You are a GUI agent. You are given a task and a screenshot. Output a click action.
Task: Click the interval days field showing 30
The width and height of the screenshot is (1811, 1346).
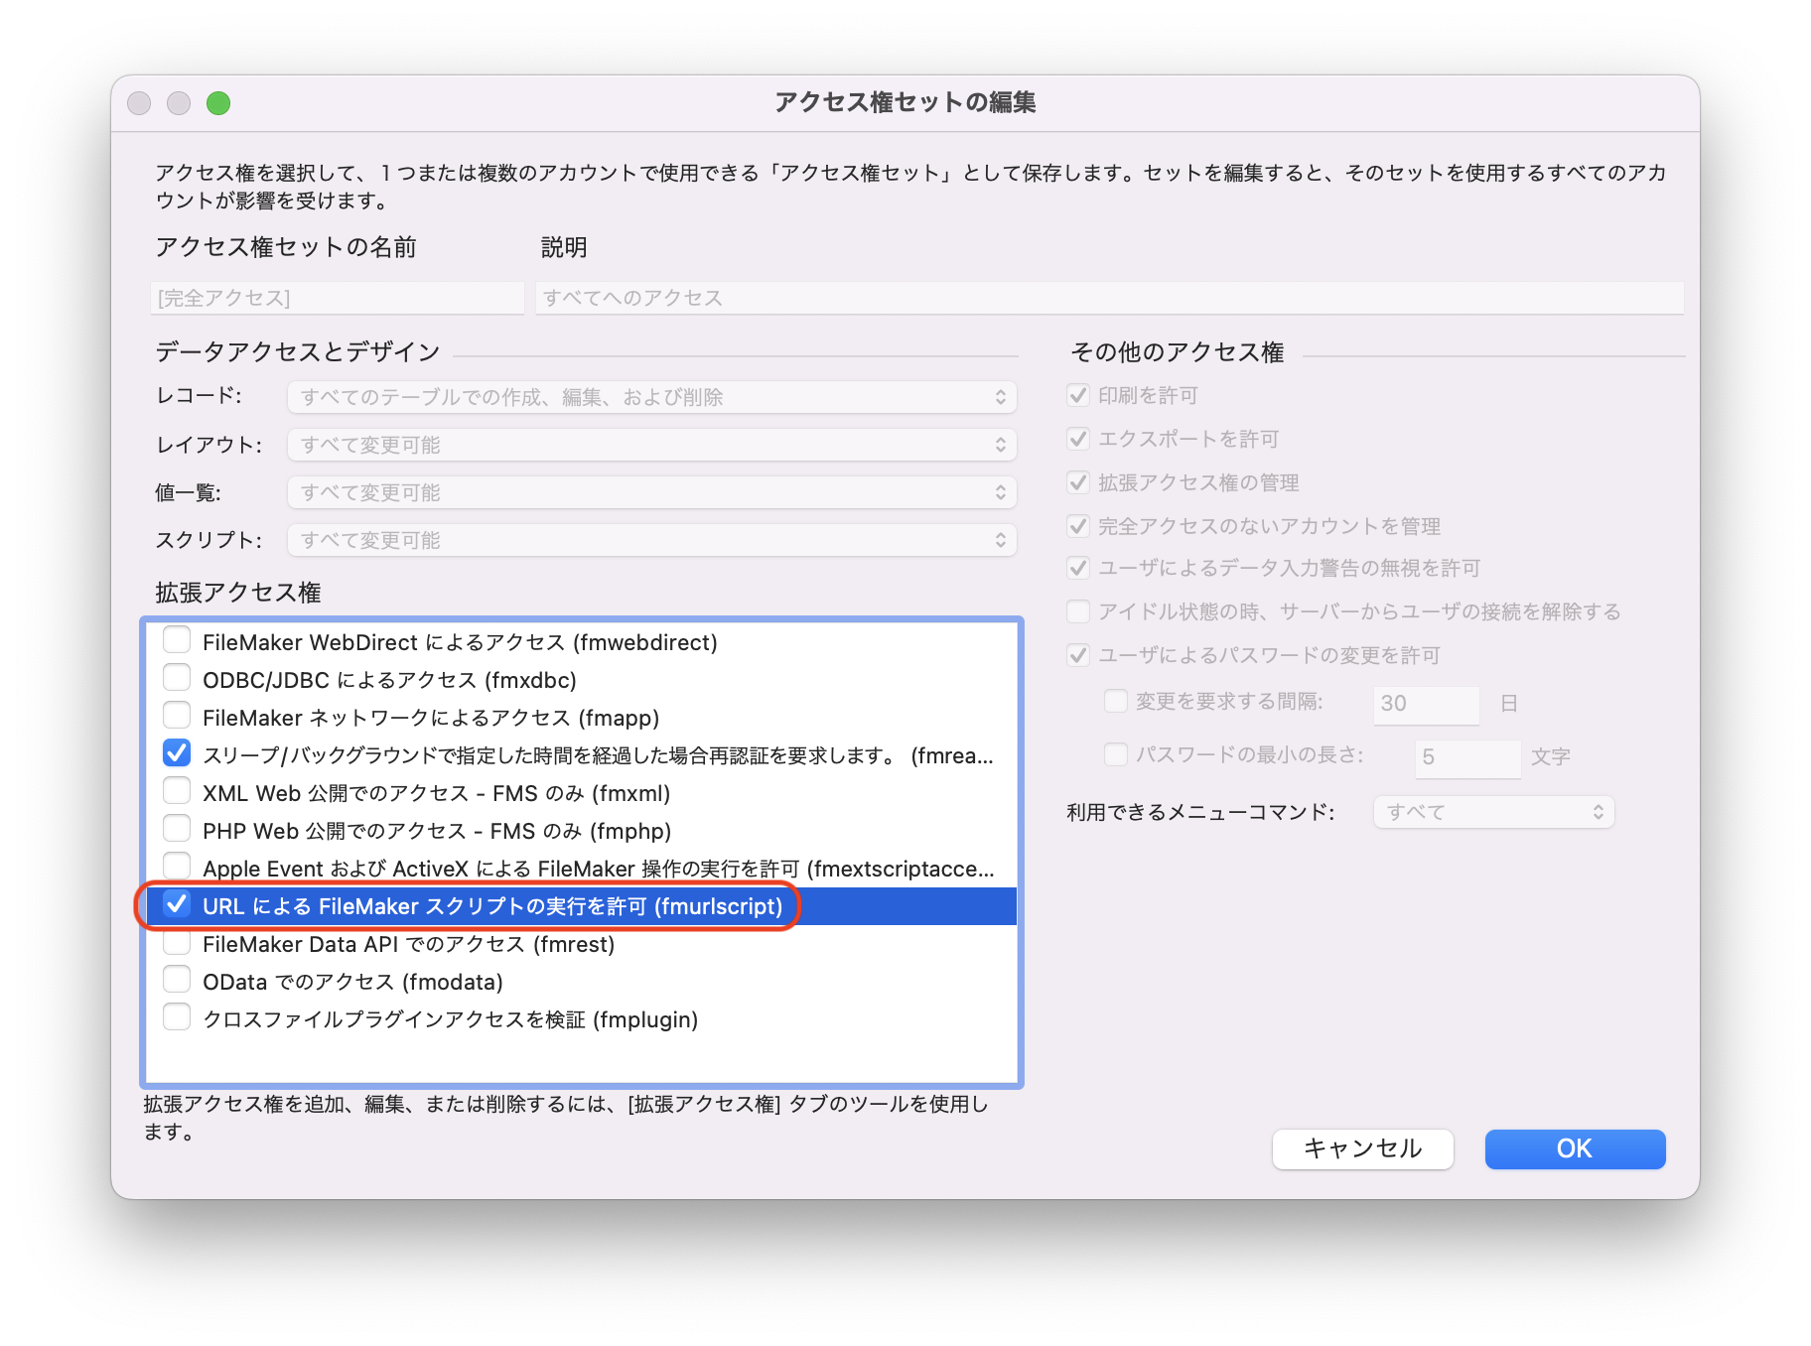[x=1427, y=704]
